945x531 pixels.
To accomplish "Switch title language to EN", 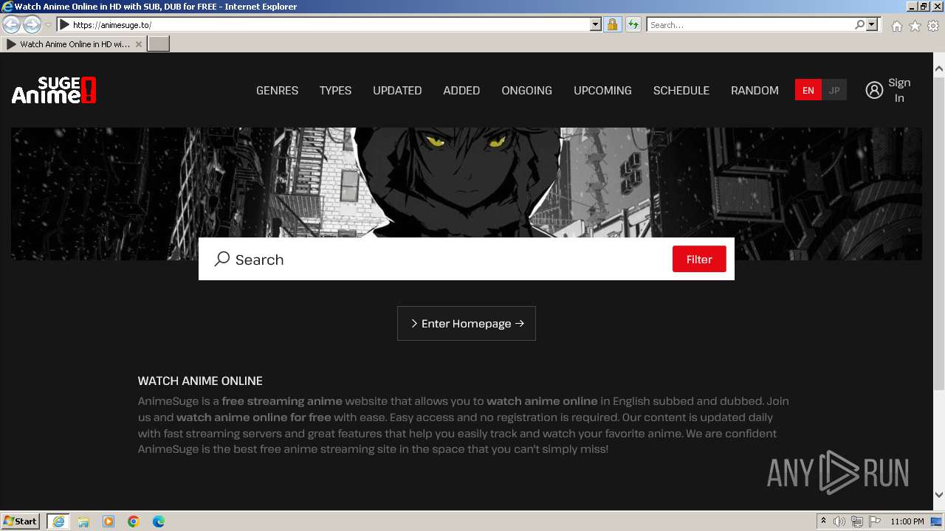I will point(808,90).
